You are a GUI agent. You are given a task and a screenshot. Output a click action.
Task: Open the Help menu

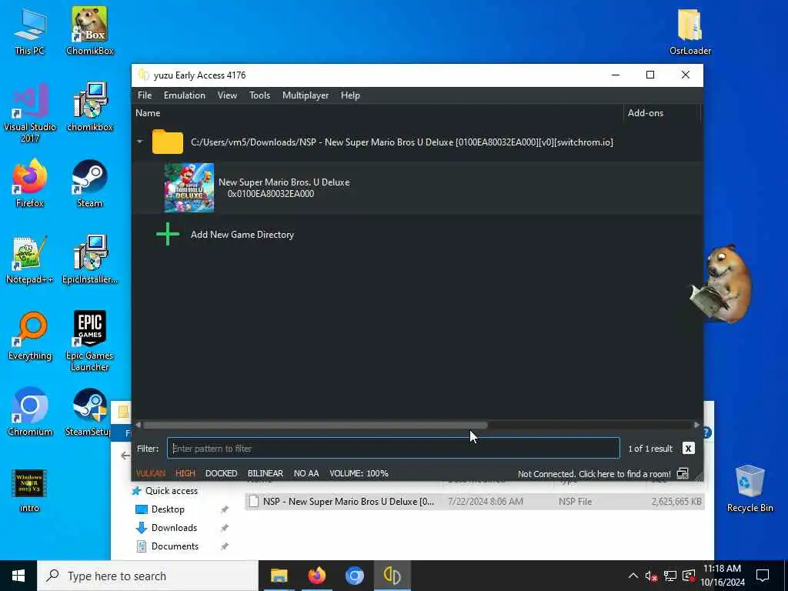(x=350, y=95)
